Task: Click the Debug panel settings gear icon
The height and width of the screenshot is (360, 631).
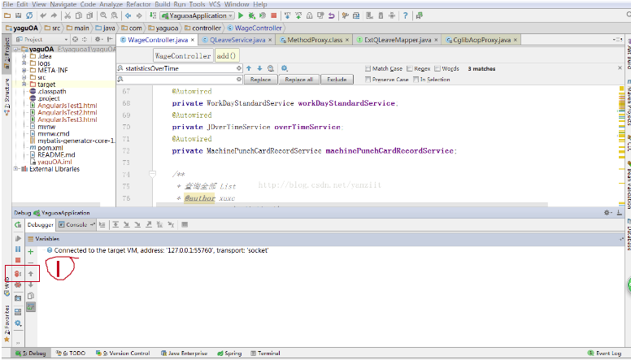Action: [607, 212]
